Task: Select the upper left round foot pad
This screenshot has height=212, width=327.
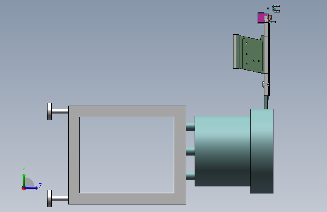Action: [x=49, y=111]
